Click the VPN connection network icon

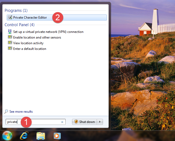coord(10,32)
